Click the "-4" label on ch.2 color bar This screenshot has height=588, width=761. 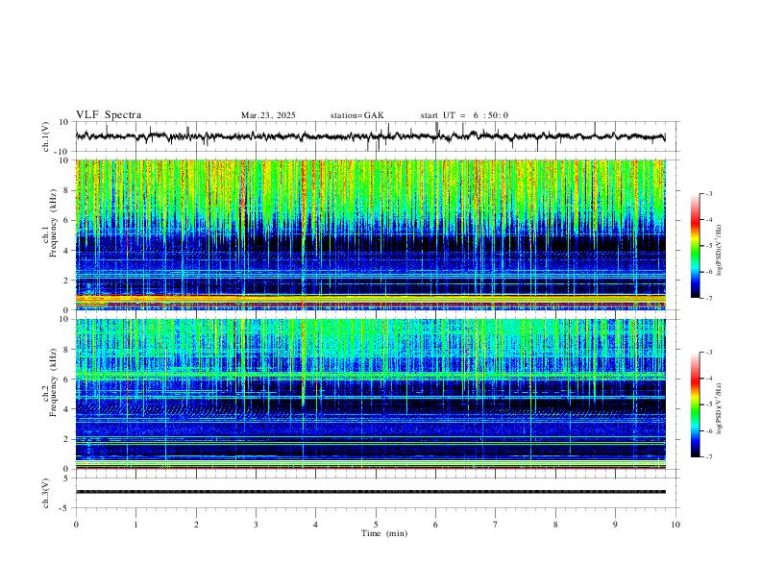pyautogui.click(x=709, y=379)
